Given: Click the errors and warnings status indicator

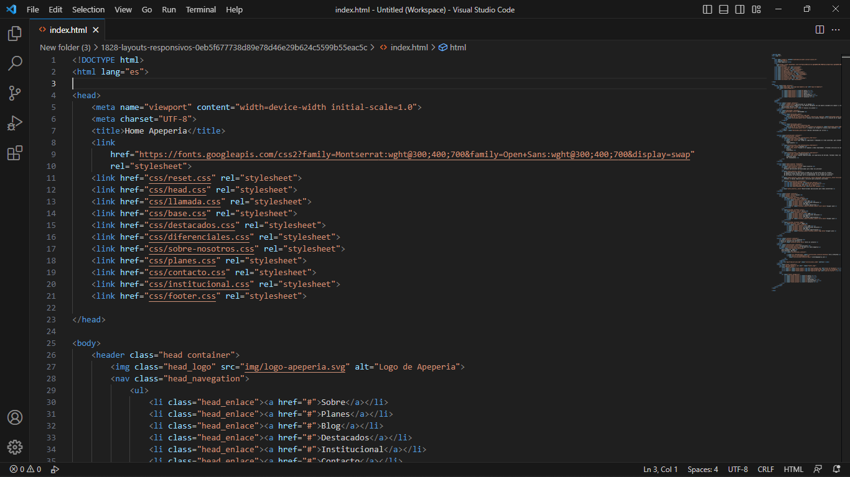Looking at the screenshot, I should pyautogui.click(x=25, y=470).
